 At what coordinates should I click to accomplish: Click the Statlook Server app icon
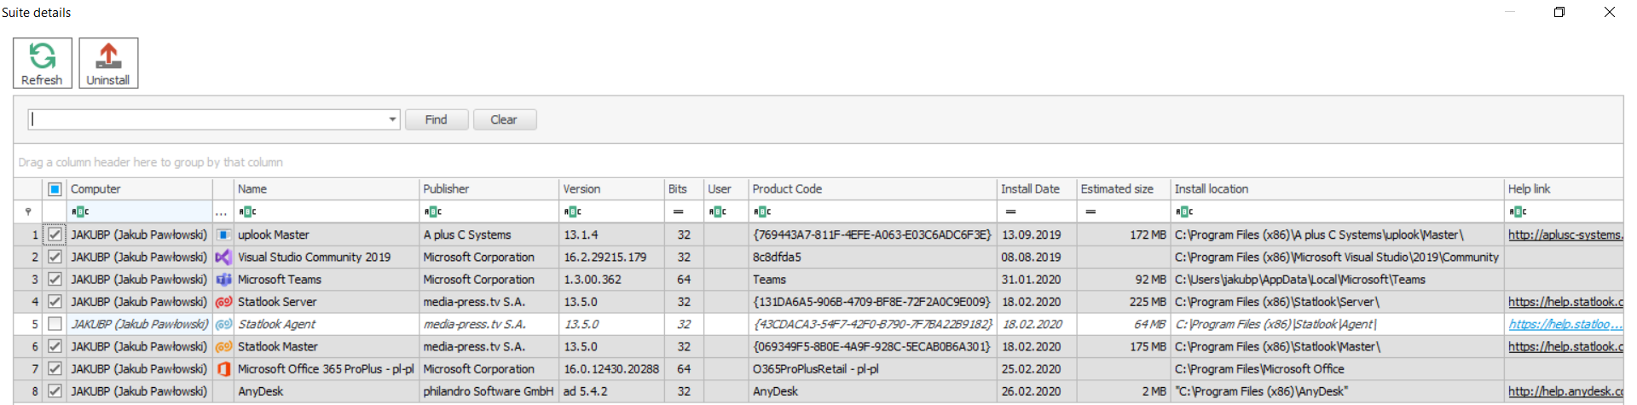coord(223,302)
